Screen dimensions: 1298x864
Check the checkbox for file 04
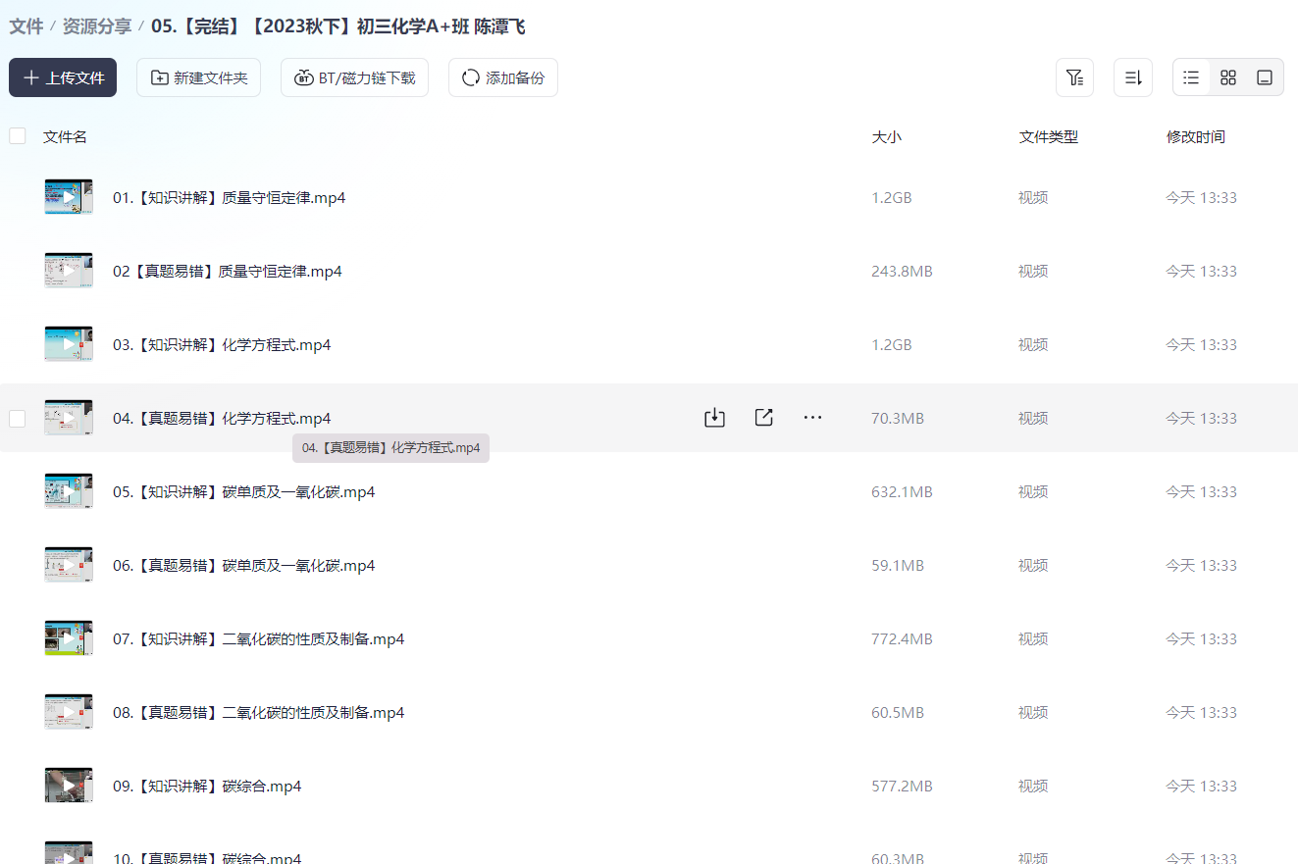point(17,418)
